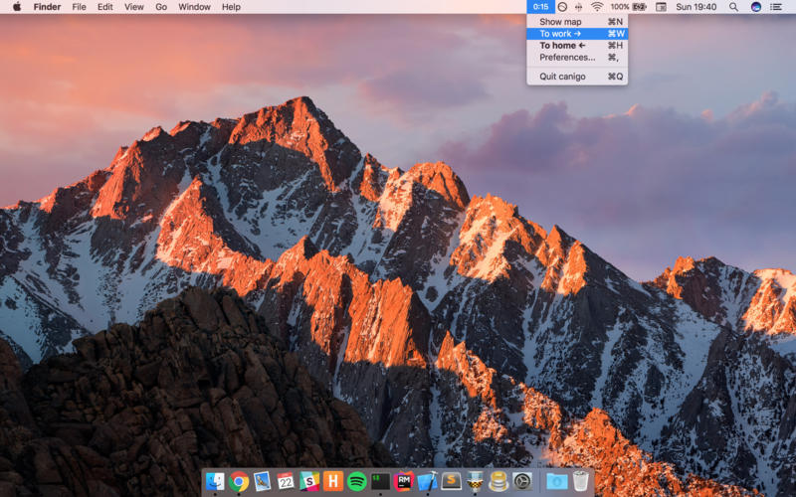Viewport: 796px width, 497px height.
Task: Open the gold-stack Sequel Pro icon in Dock
Action: (498, 481)
